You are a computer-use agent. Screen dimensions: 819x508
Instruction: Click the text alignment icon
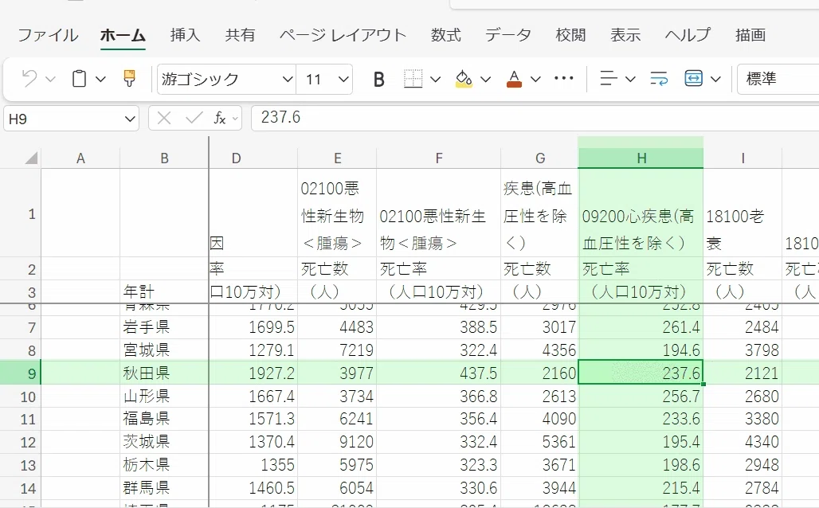609,79
